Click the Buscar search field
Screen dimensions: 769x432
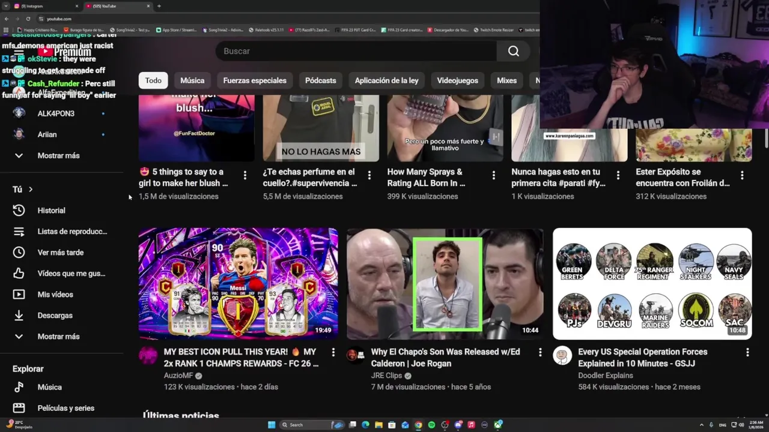(x=356, y=51)
